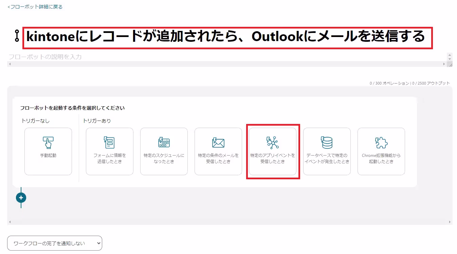This screenshot has height=254, width=457.
Task: Click the canvas horizontal scrollbar right arrow
Action: click(x=450, y=222)
